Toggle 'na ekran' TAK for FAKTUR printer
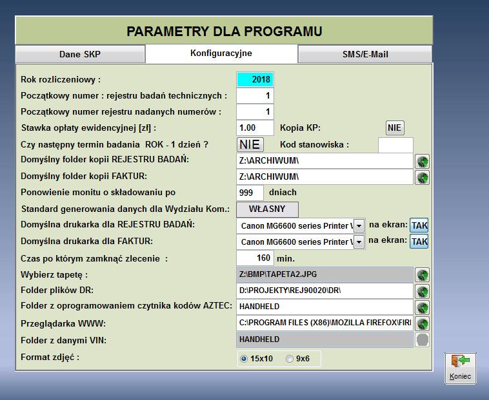 [x=419, y=242]
